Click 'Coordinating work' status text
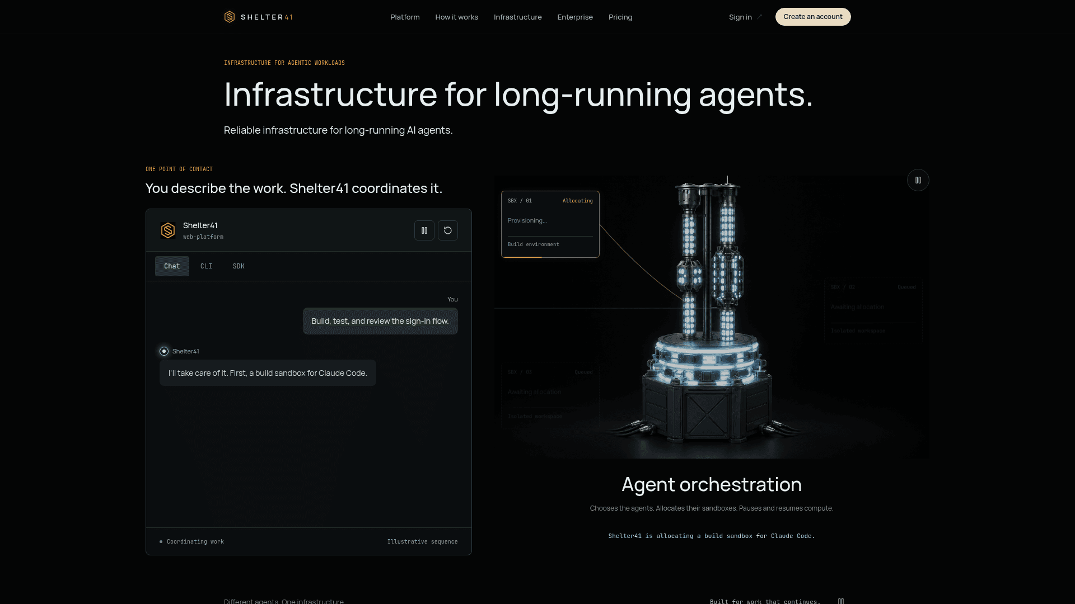1075x604 pixels. point(195,541)
